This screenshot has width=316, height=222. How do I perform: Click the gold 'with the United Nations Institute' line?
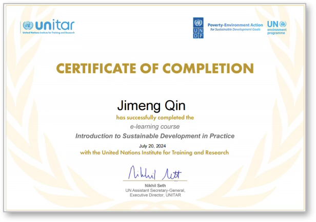(x=154, y=152)
